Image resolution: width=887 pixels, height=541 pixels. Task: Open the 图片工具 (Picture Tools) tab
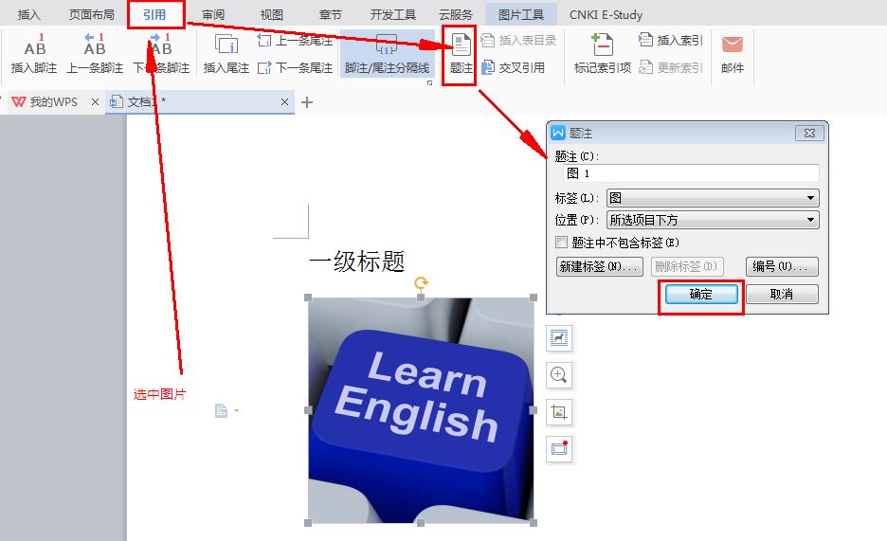[520, 15]
